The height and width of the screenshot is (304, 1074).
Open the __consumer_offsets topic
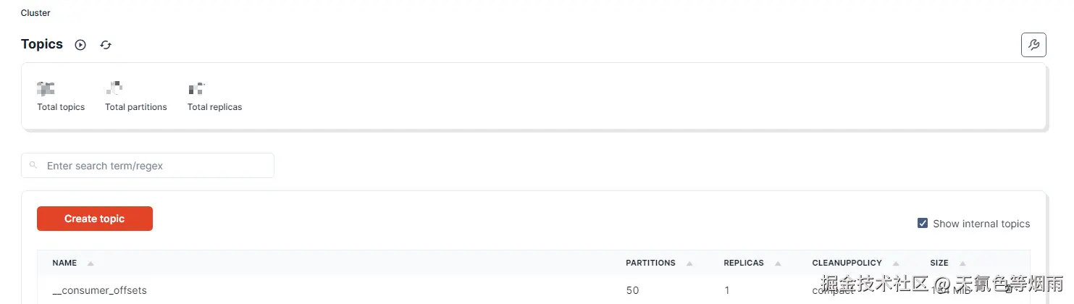pos(100,290)
